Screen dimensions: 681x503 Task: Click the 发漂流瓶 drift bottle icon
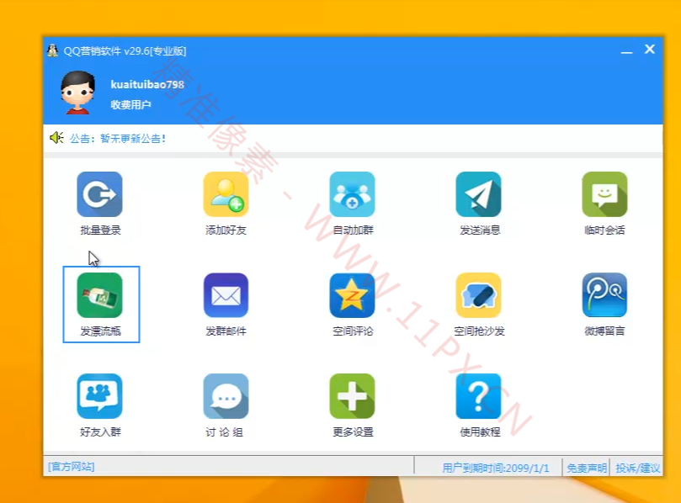99,295
